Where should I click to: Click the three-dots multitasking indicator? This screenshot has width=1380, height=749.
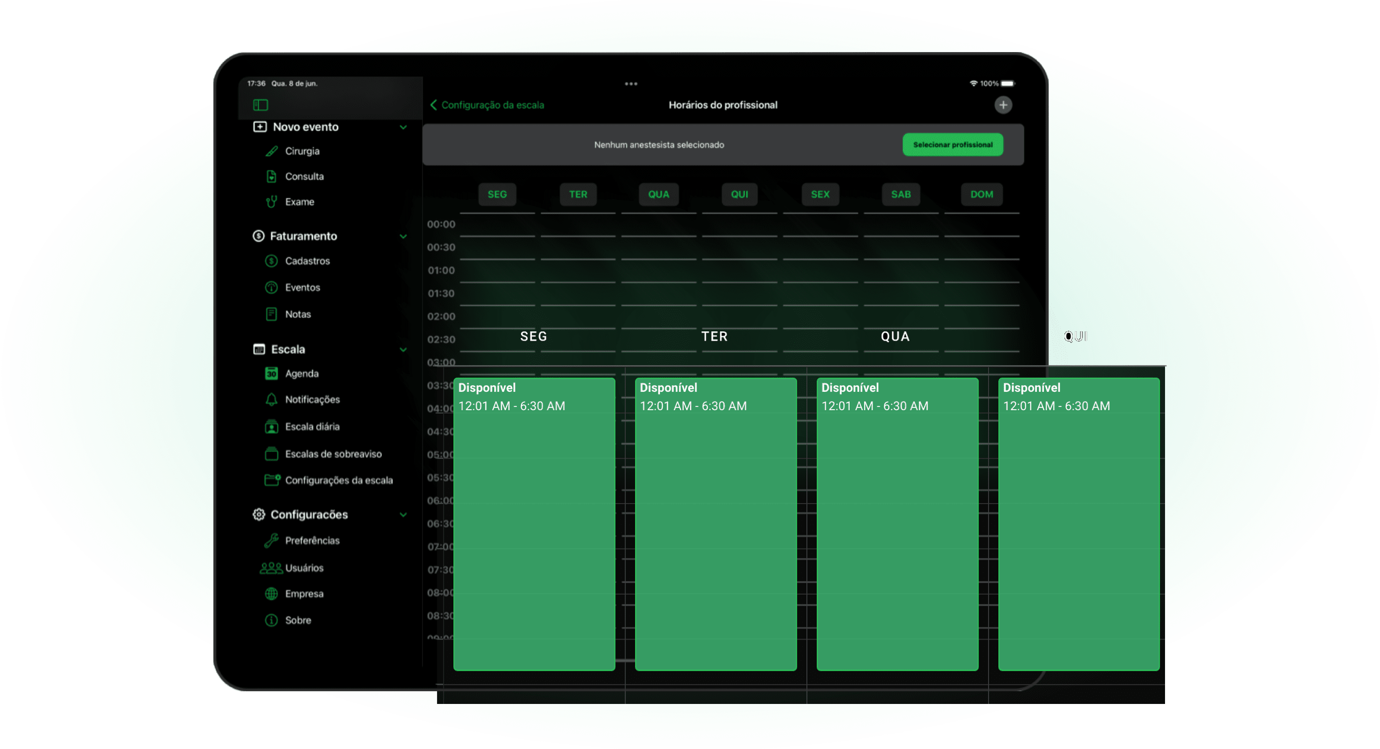pos(631,84)
